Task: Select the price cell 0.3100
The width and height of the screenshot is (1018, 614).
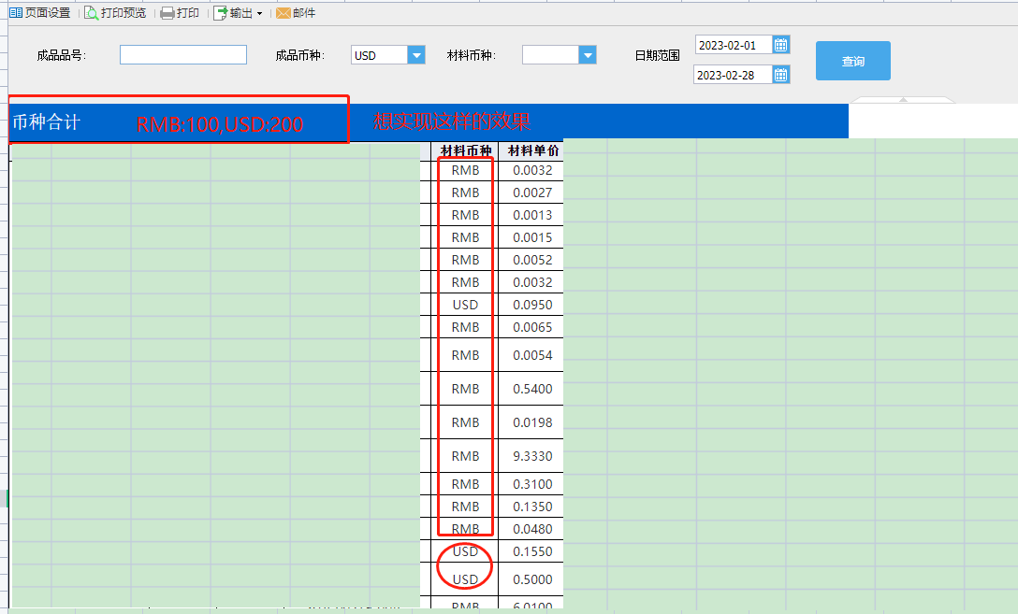Action: point(531,484)
